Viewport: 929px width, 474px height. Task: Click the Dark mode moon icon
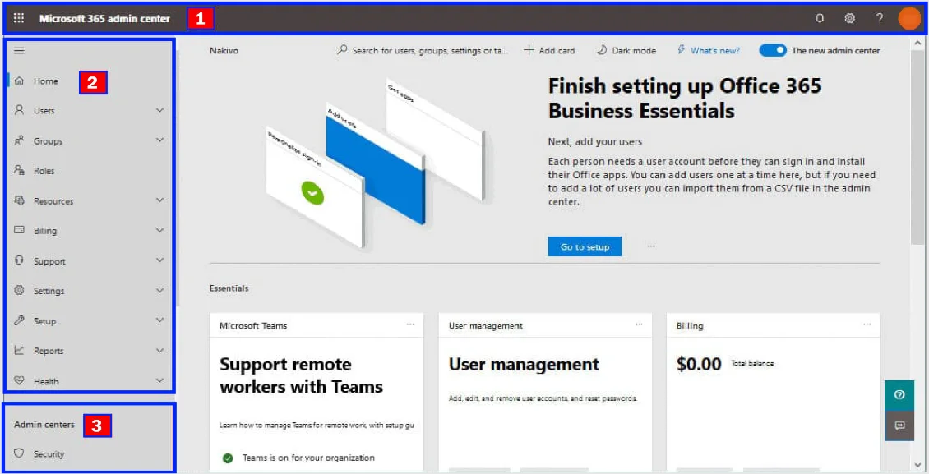click(x=601, y=50)
